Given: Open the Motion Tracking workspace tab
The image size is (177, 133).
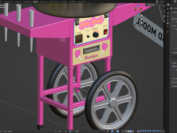Looking at the screenshot, I should pos(55,2).
